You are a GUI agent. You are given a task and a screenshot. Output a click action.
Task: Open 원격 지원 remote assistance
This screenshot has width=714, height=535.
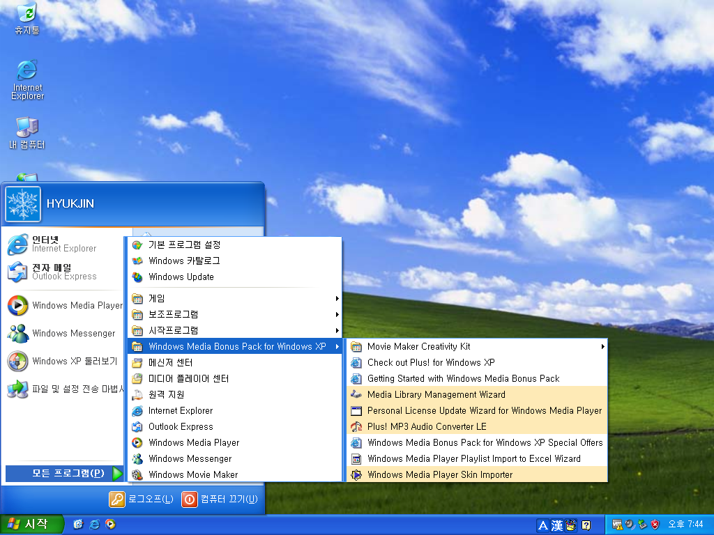pyautogui.click(x=235, y=394)
